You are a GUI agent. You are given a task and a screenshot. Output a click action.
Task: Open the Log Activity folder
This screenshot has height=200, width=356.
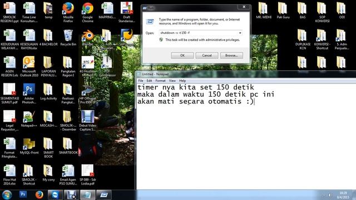pyautogui.click(x=48, y=92)
